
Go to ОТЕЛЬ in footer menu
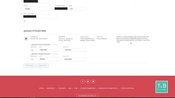click(x=41, y=88)
